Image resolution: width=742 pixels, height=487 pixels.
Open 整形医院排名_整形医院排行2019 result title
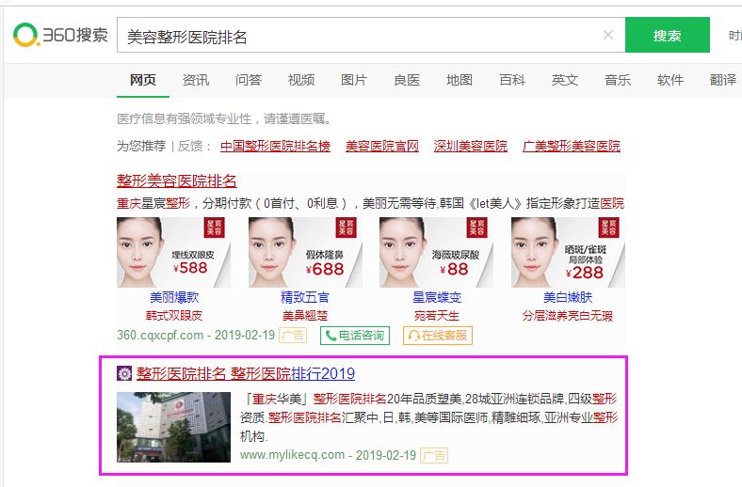coord(246,373)
